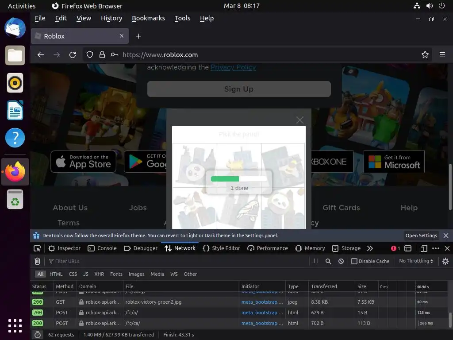
Task: Open the Privacy Policy link
Action: [x=233, y=67]
